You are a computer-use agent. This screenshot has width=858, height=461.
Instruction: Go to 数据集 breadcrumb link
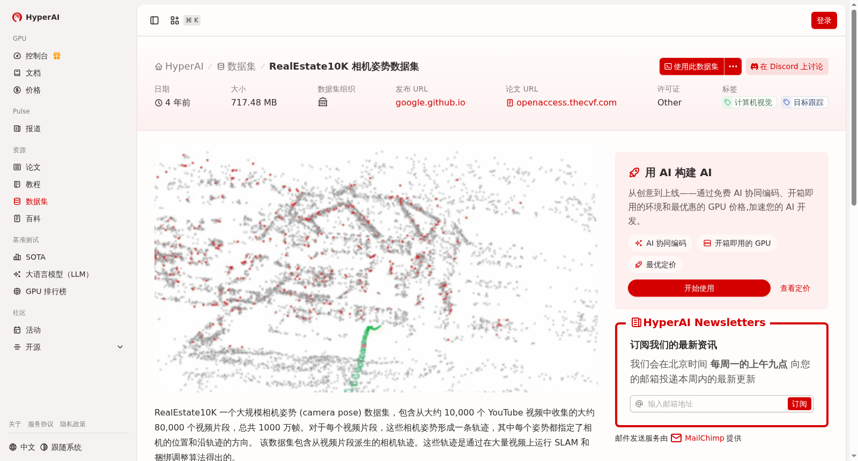[236, 66]
